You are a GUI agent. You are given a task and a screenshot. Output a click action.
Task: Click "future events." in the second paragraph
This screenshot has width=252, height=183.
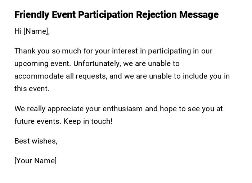(x=38, y=121)
